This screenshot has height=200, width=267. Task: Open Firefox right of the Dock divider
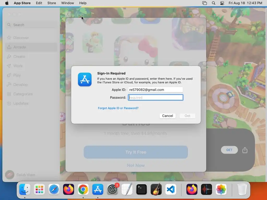192,189
